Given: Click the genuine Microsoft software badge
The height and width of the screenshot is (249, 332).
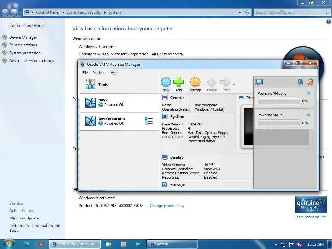Looking at the screenshot, I should (x=311, y=205).
